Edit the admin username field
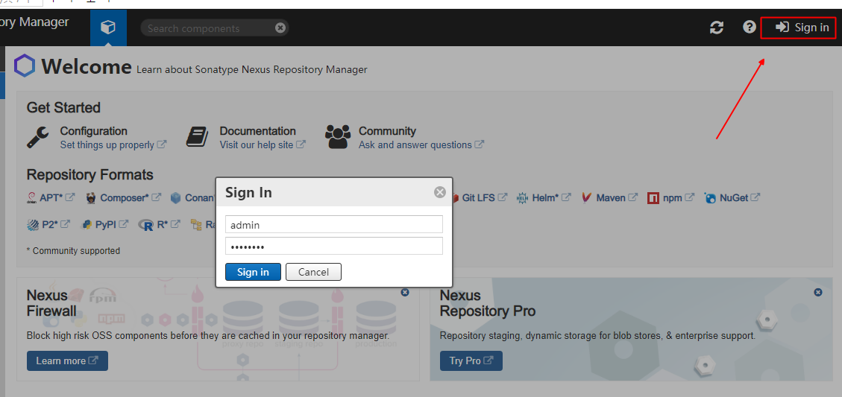Screen dimensions: 842x397 334,225
